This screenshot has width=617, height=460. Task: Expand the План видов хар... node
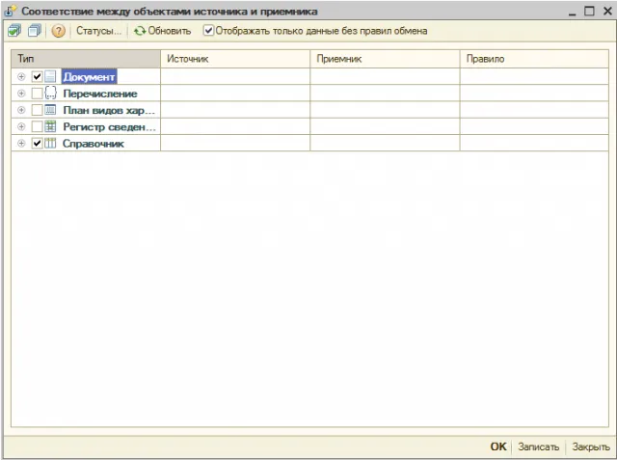tap(21, 110)
